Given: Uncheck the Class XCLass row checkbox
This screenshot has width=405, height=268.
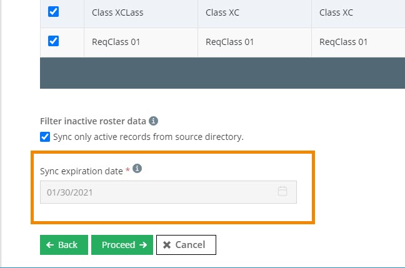Looking at the screenshot, I should [53, 11].
